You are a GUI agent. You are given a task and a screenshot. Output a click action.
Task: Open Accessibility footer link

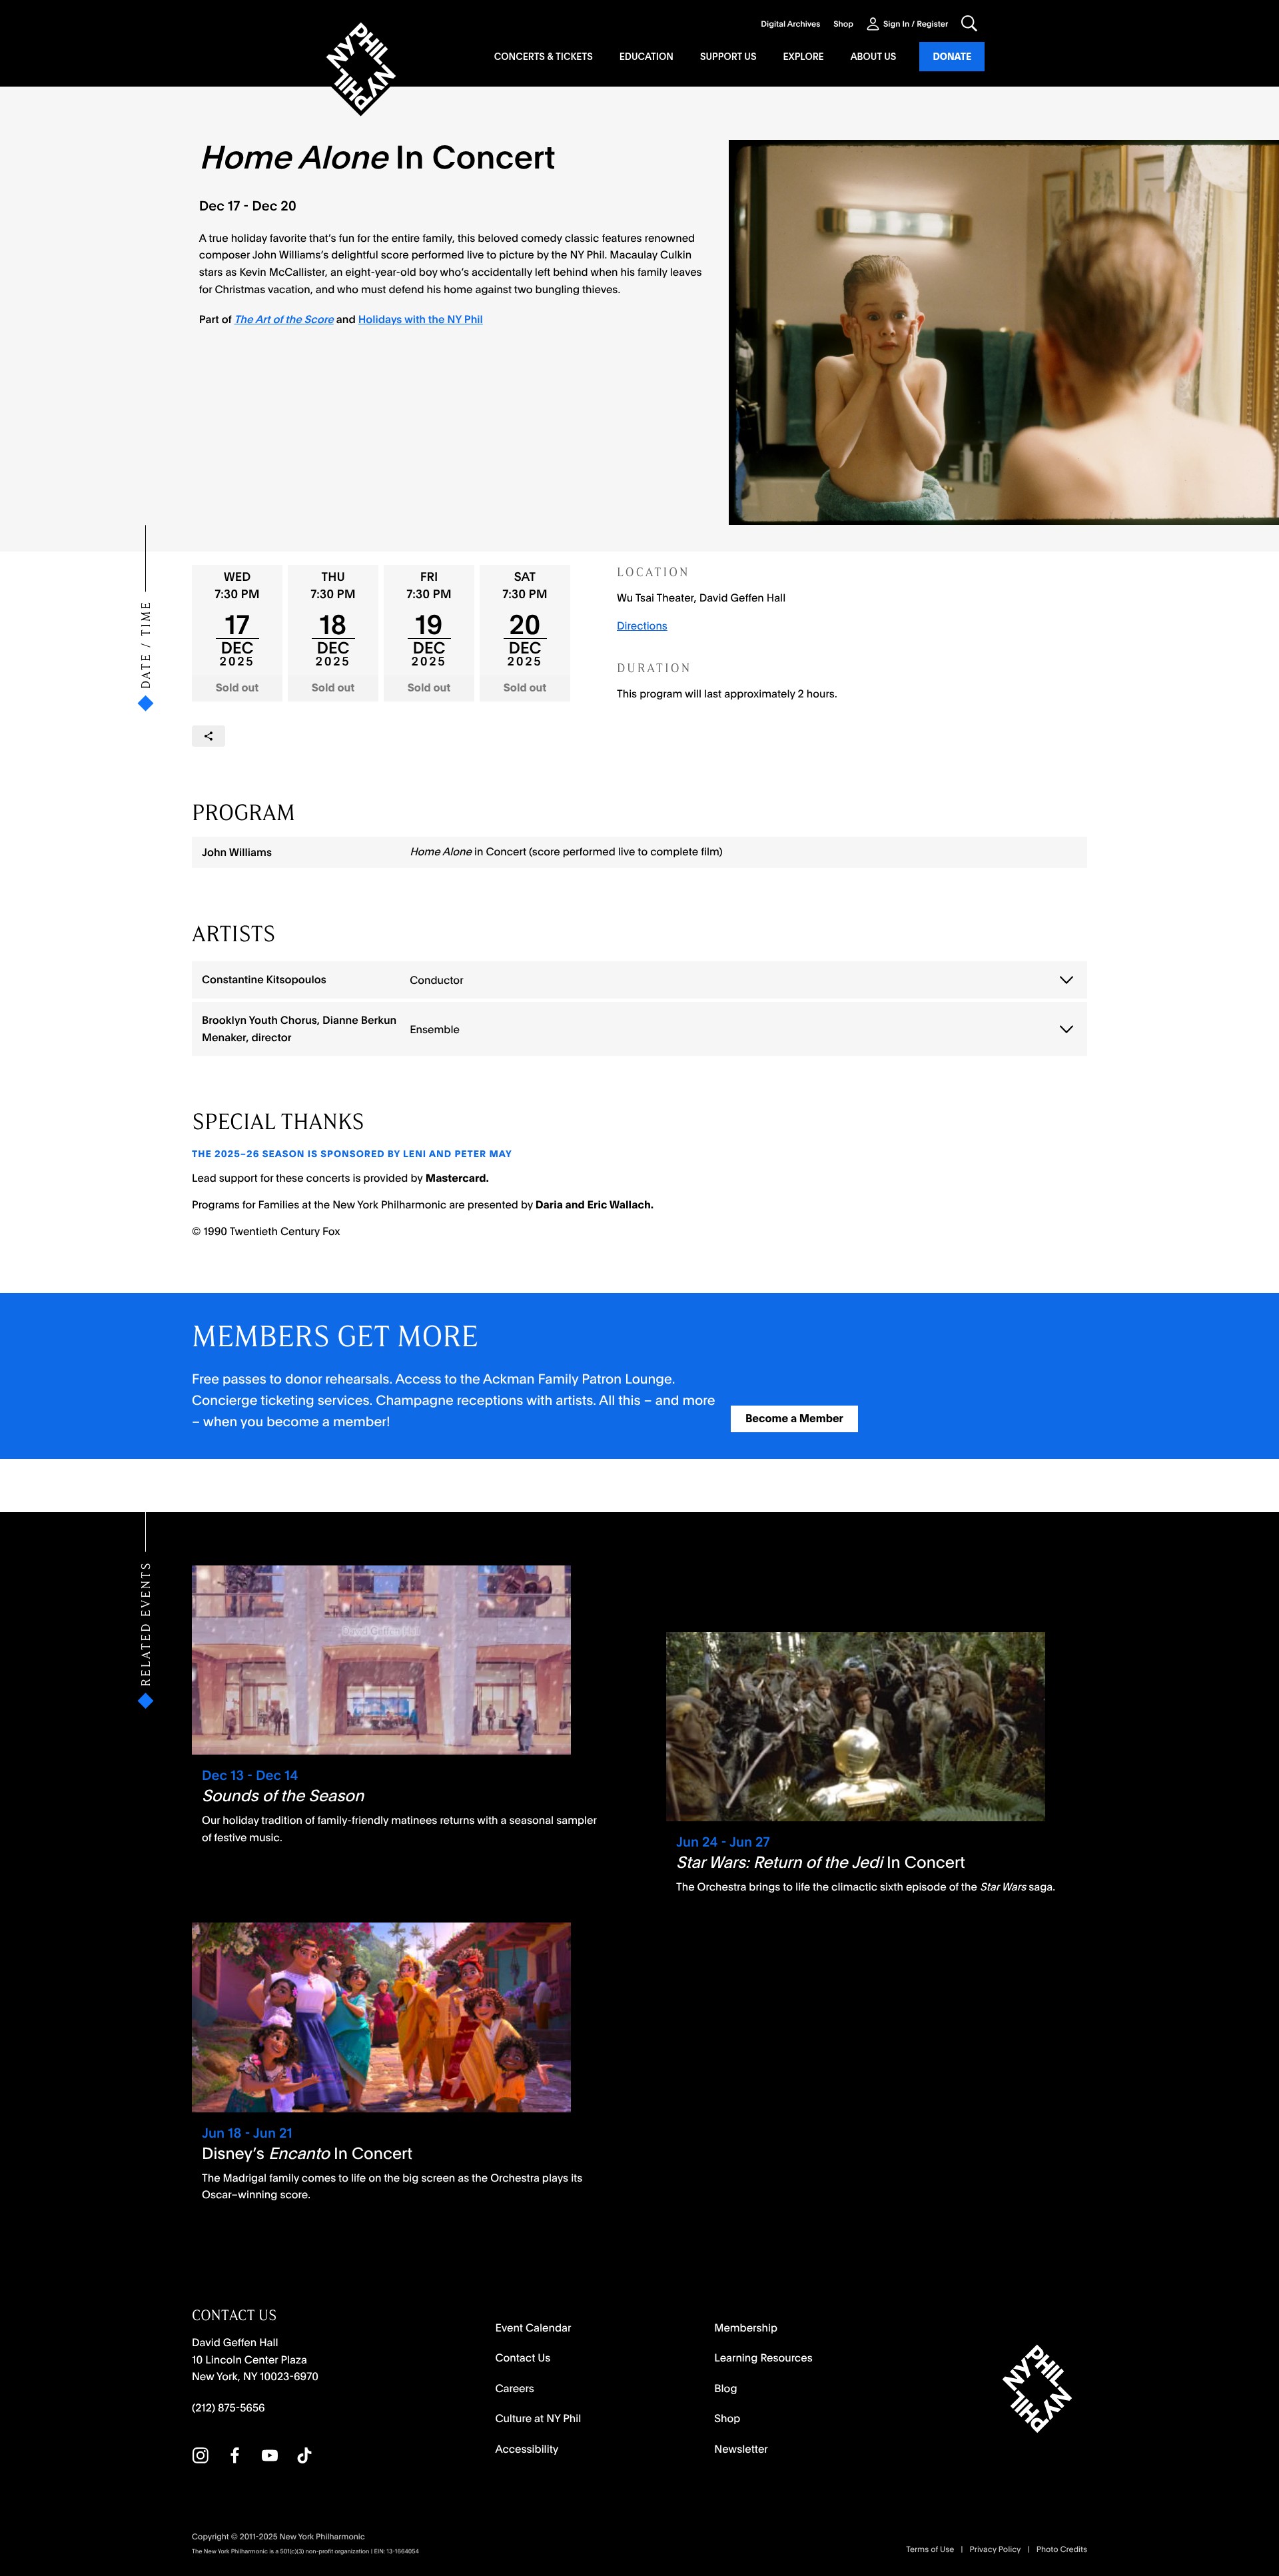coord(527,2449)
